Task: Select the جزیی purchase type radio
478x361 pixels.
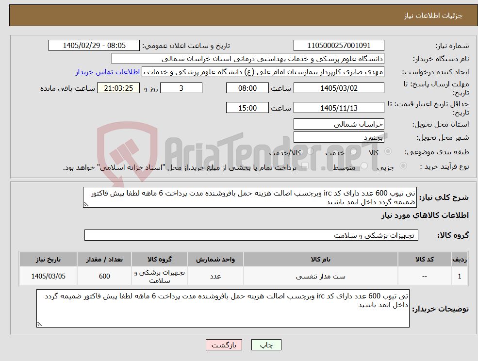Action: click(x=403, y=166)
